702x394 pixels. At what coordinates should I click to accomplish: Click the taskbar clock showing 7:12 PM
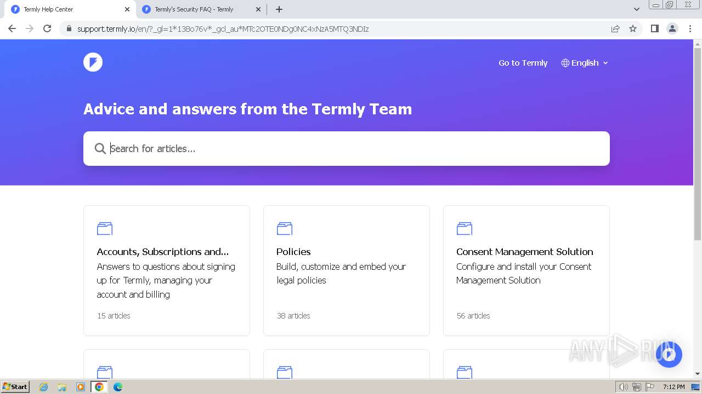click(673, 387)
